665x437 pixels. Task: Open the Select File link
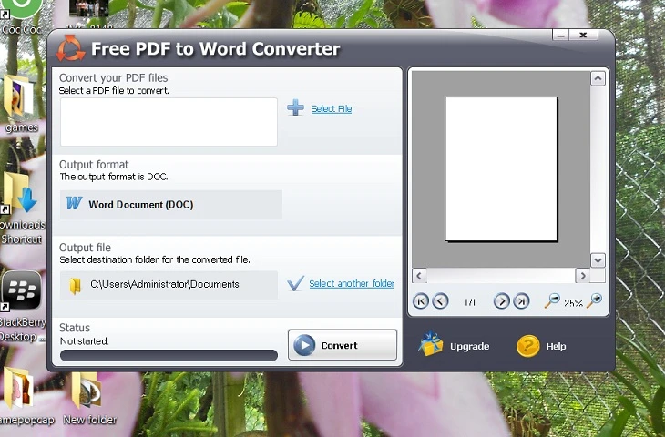point(332,109)
